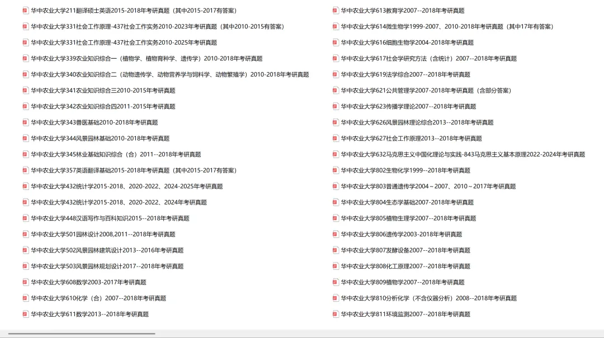Image resolution: width=604 pixels, height=338 pixels.
Task: Click PDF icon for 331社会工作原理 2010-2023 file
Action: (25, 27)
